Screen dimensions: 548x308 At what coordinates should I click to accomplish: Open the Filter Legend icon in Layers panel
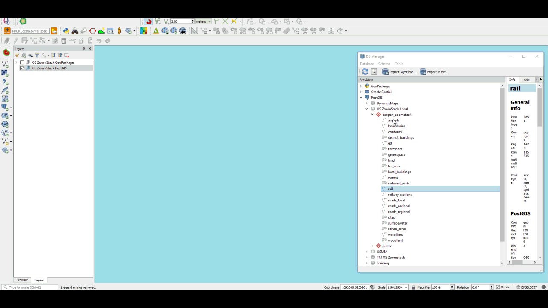pyautogui.click(x=37, y=55)
